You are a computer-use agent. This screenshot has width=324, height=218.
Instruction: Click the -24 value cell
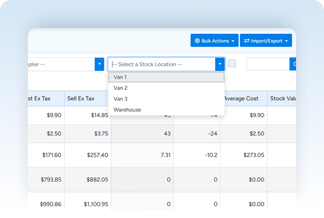pos(197,134)
